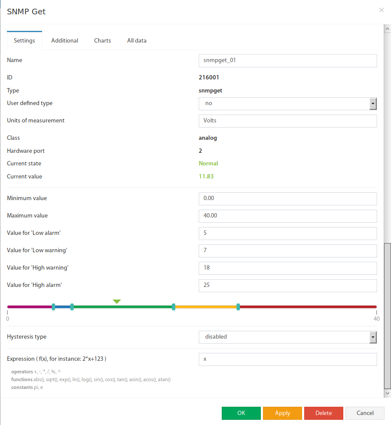Click the Expression input field
Image resolution: width=391 pixels, height=425 pixels.
[x=288, y=359]
